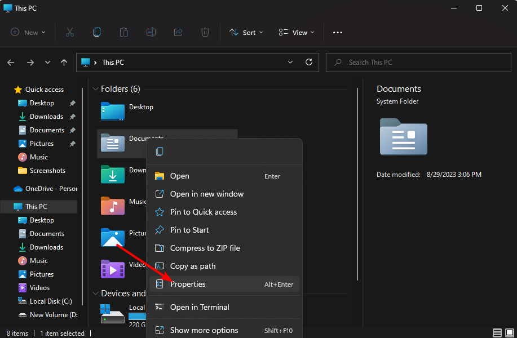The width and height of the screenshot is (517, 338).
Task: Refresh the current folder view
Action: tap(308, 62)
